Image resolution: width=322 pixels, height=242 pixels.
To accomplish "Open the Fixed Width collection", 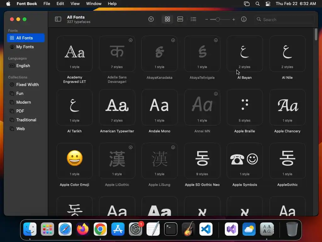I will (x=26, y=84).
